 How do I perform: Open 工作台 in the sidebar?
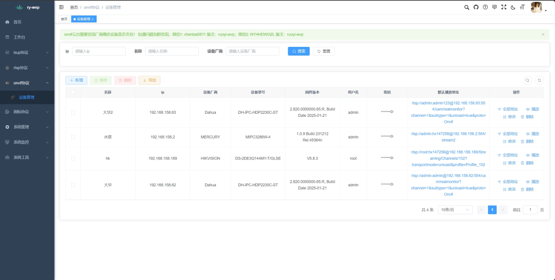tap(27, 37)
